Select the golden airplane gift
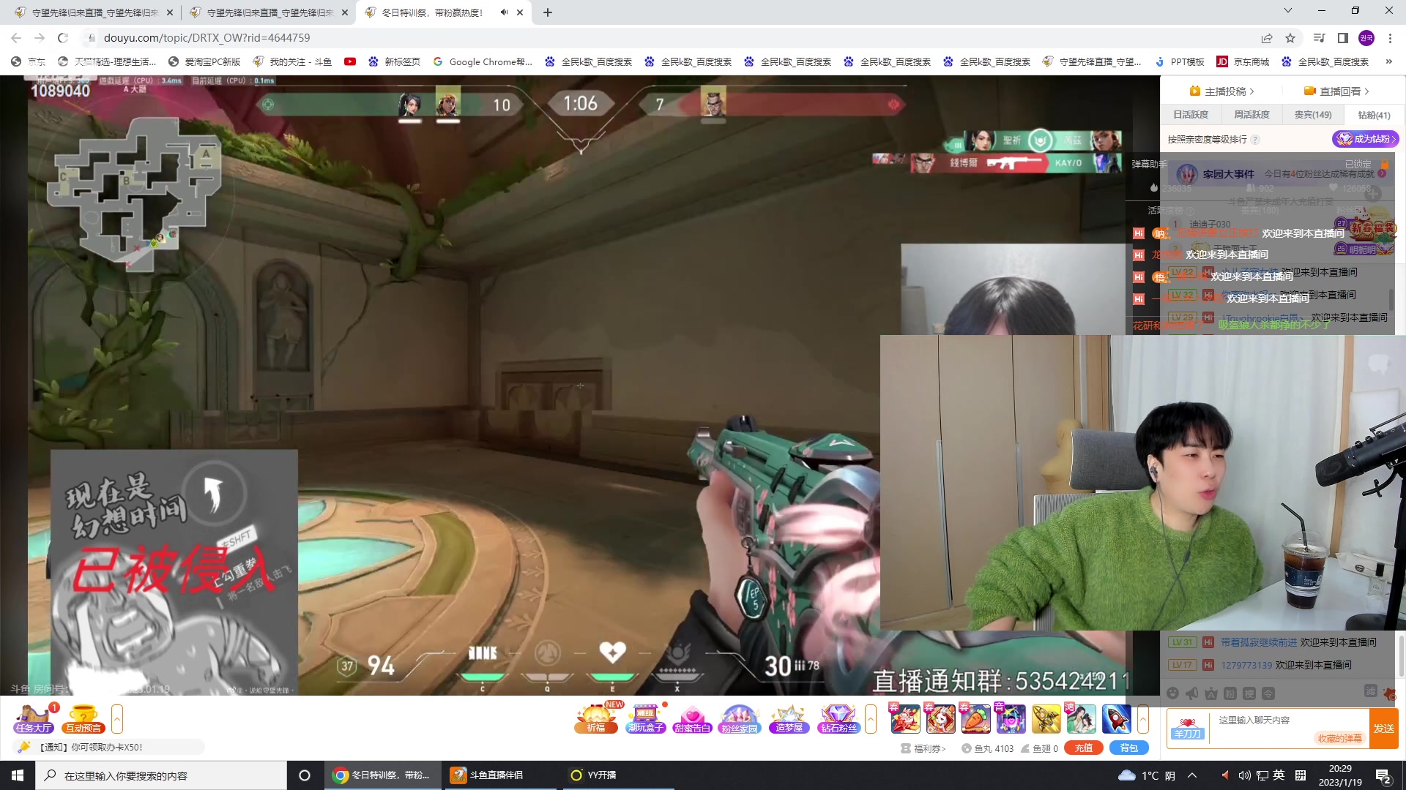This screenshot has width=1406, height=790. 1046,719
